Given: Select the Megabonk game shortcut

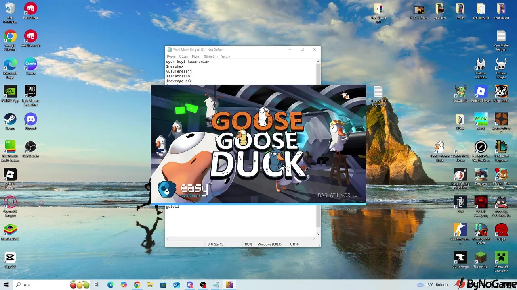Looking at the screenshot, I should [501, 94].
